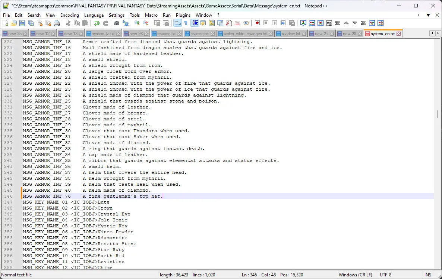Switch to the new 27 tab
Image resolution: width=442 pixels, height=279 pixels.
coord(322,34)
